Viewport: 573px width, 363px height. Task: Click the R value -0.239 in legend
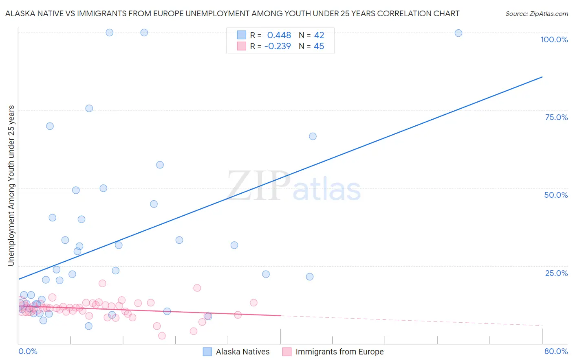(278, 46)
